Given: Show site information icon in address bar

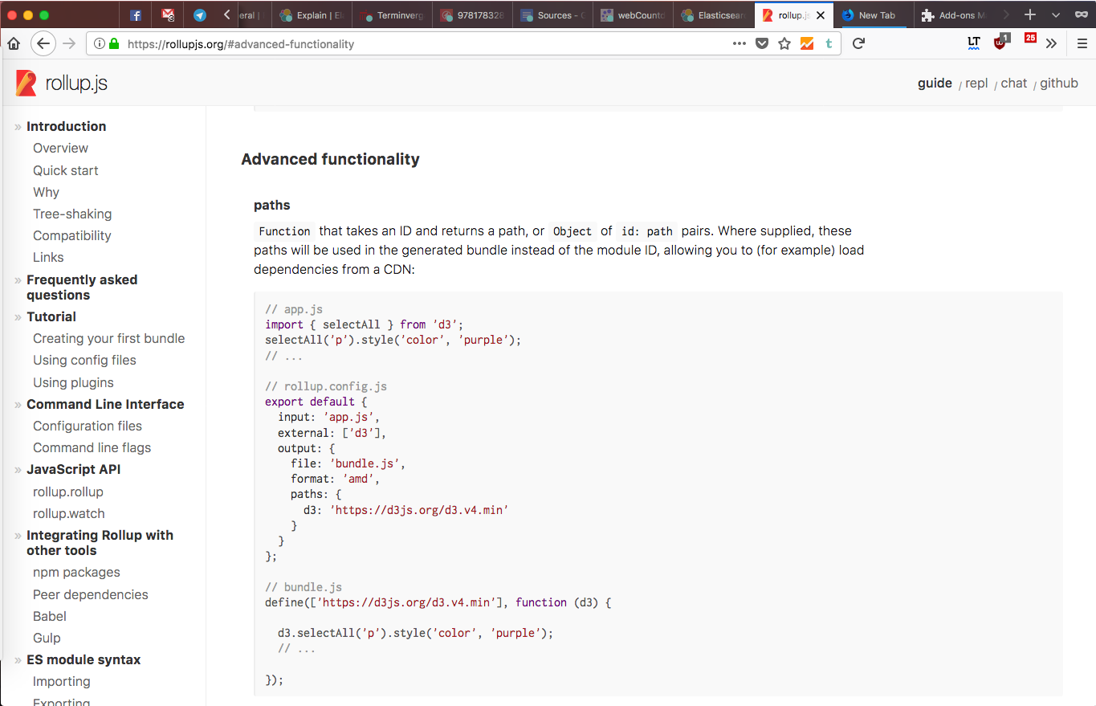Looking at the screenshot, I should 100,44.
